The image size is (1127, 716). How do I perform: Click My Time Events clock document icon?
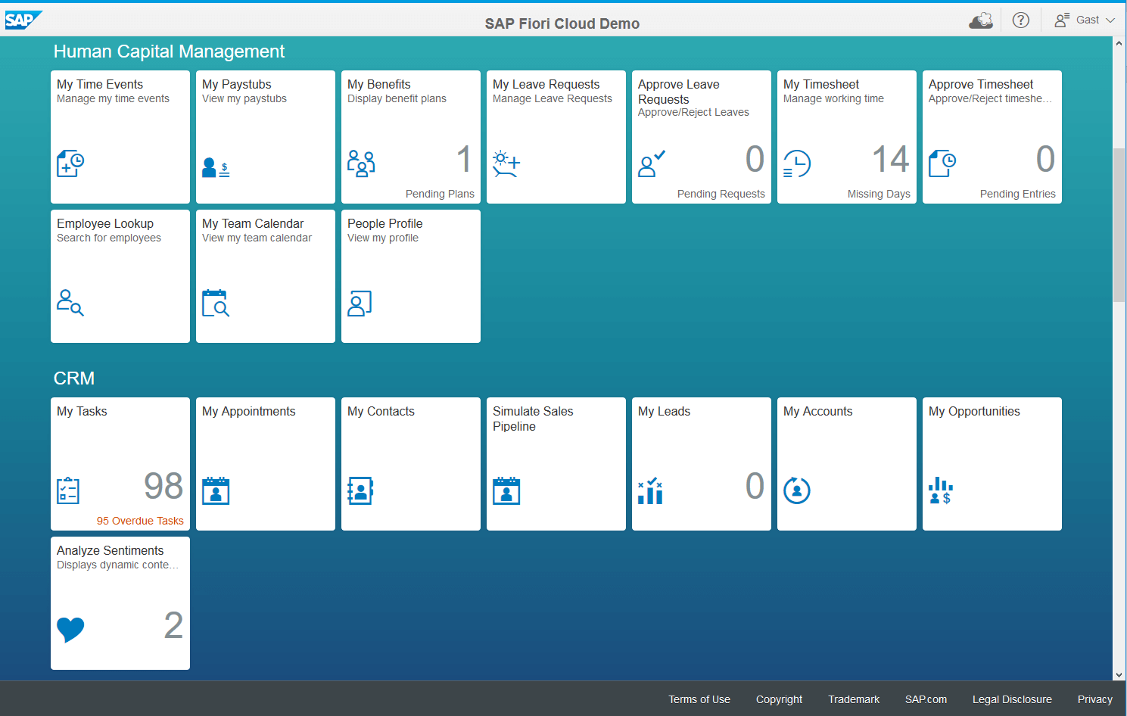click(x=70, y=163)
